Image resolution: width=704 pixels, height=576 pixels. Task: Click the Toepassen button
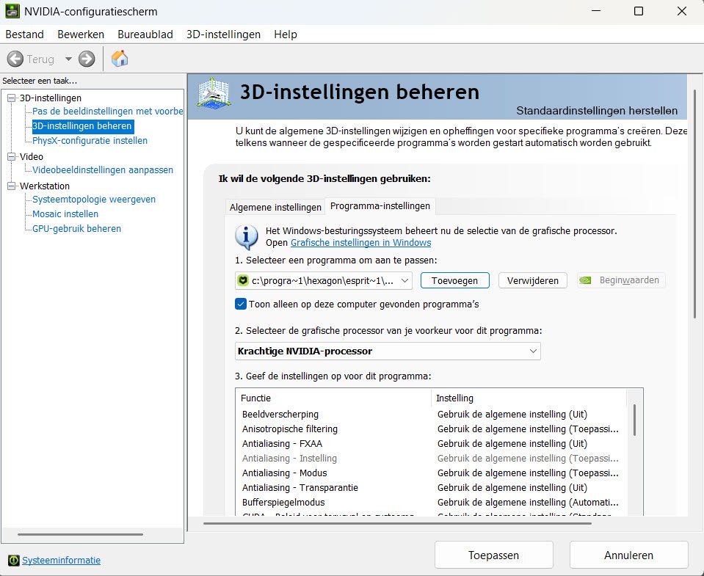coord(493,555)
